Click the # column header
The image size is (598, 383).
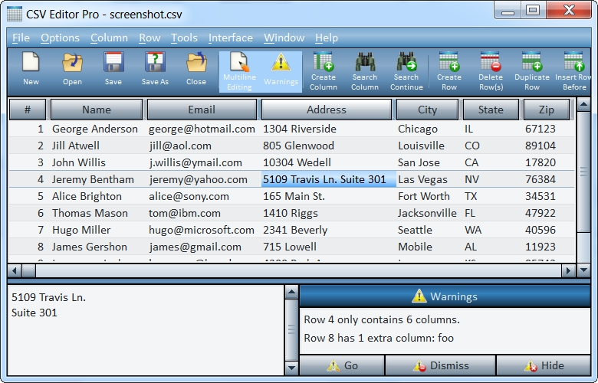click(x=28, y=110)
